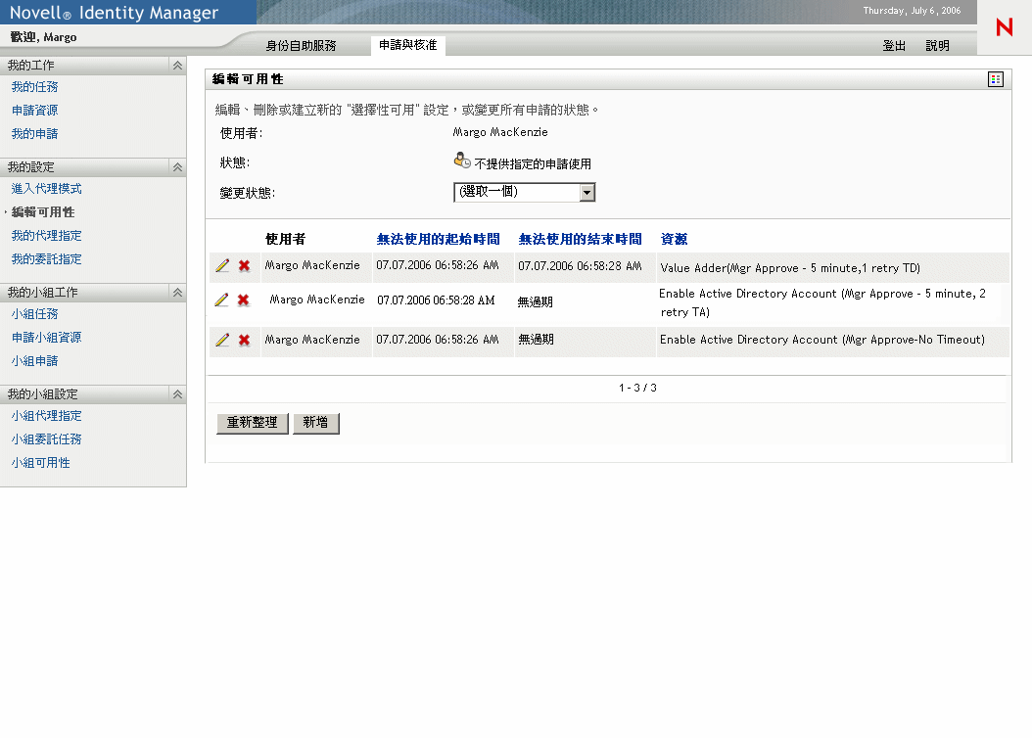Click edit pencil for Value Adder row
The height and width of the screenshot is (738, 1032).
222,265
